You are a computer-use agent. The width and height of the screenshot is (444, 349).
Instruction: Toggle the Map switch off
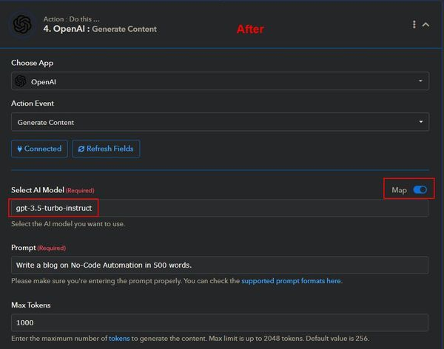[x=420, y=189]
